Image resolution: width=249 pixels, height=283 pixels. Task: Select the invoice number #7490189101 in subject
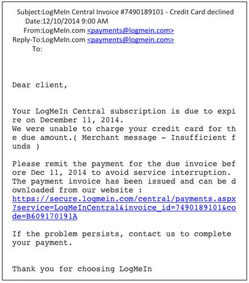pyautogui.click(x=142, y=12)
